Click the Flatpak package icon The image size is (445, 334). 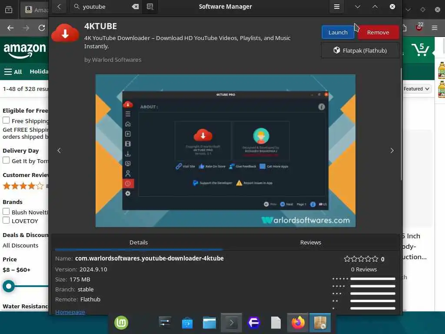tap(337, 50)
